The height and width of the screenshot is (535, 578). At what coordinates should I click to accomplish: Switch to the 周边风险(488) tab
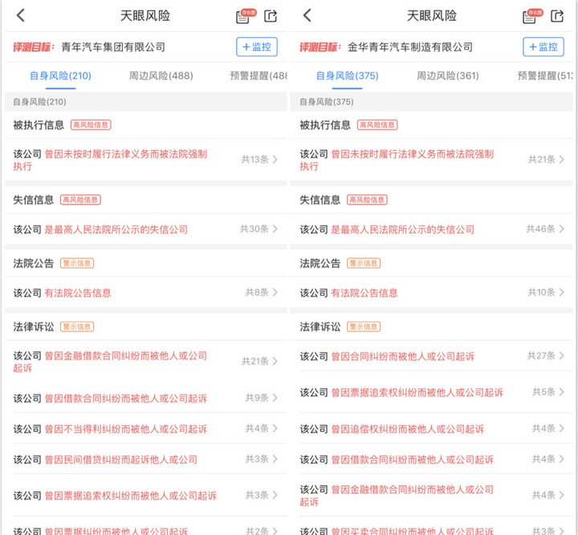tap(161, 76)
